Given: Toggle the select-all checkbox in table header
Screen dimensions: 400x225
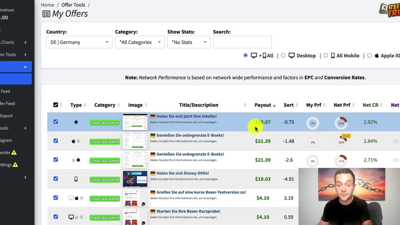Looking at the screenshot, I should coord(56,105).
